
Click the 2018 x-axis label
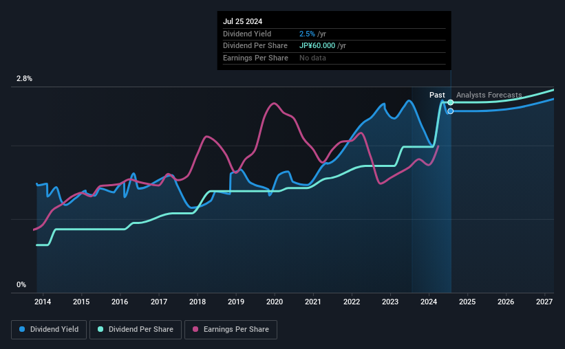coord(198,302)
